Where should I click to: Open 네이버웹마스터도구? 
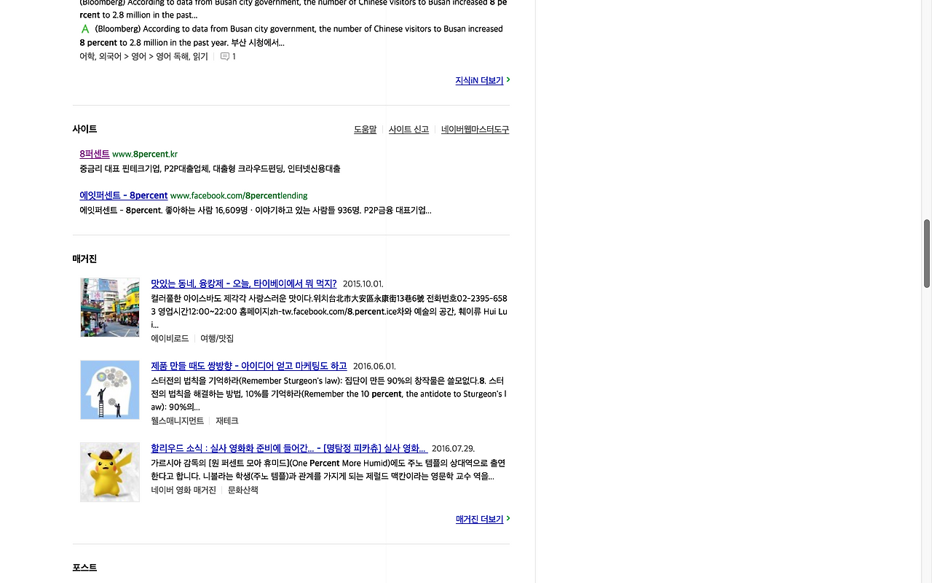pyautogui.click(x=475, y=129)
